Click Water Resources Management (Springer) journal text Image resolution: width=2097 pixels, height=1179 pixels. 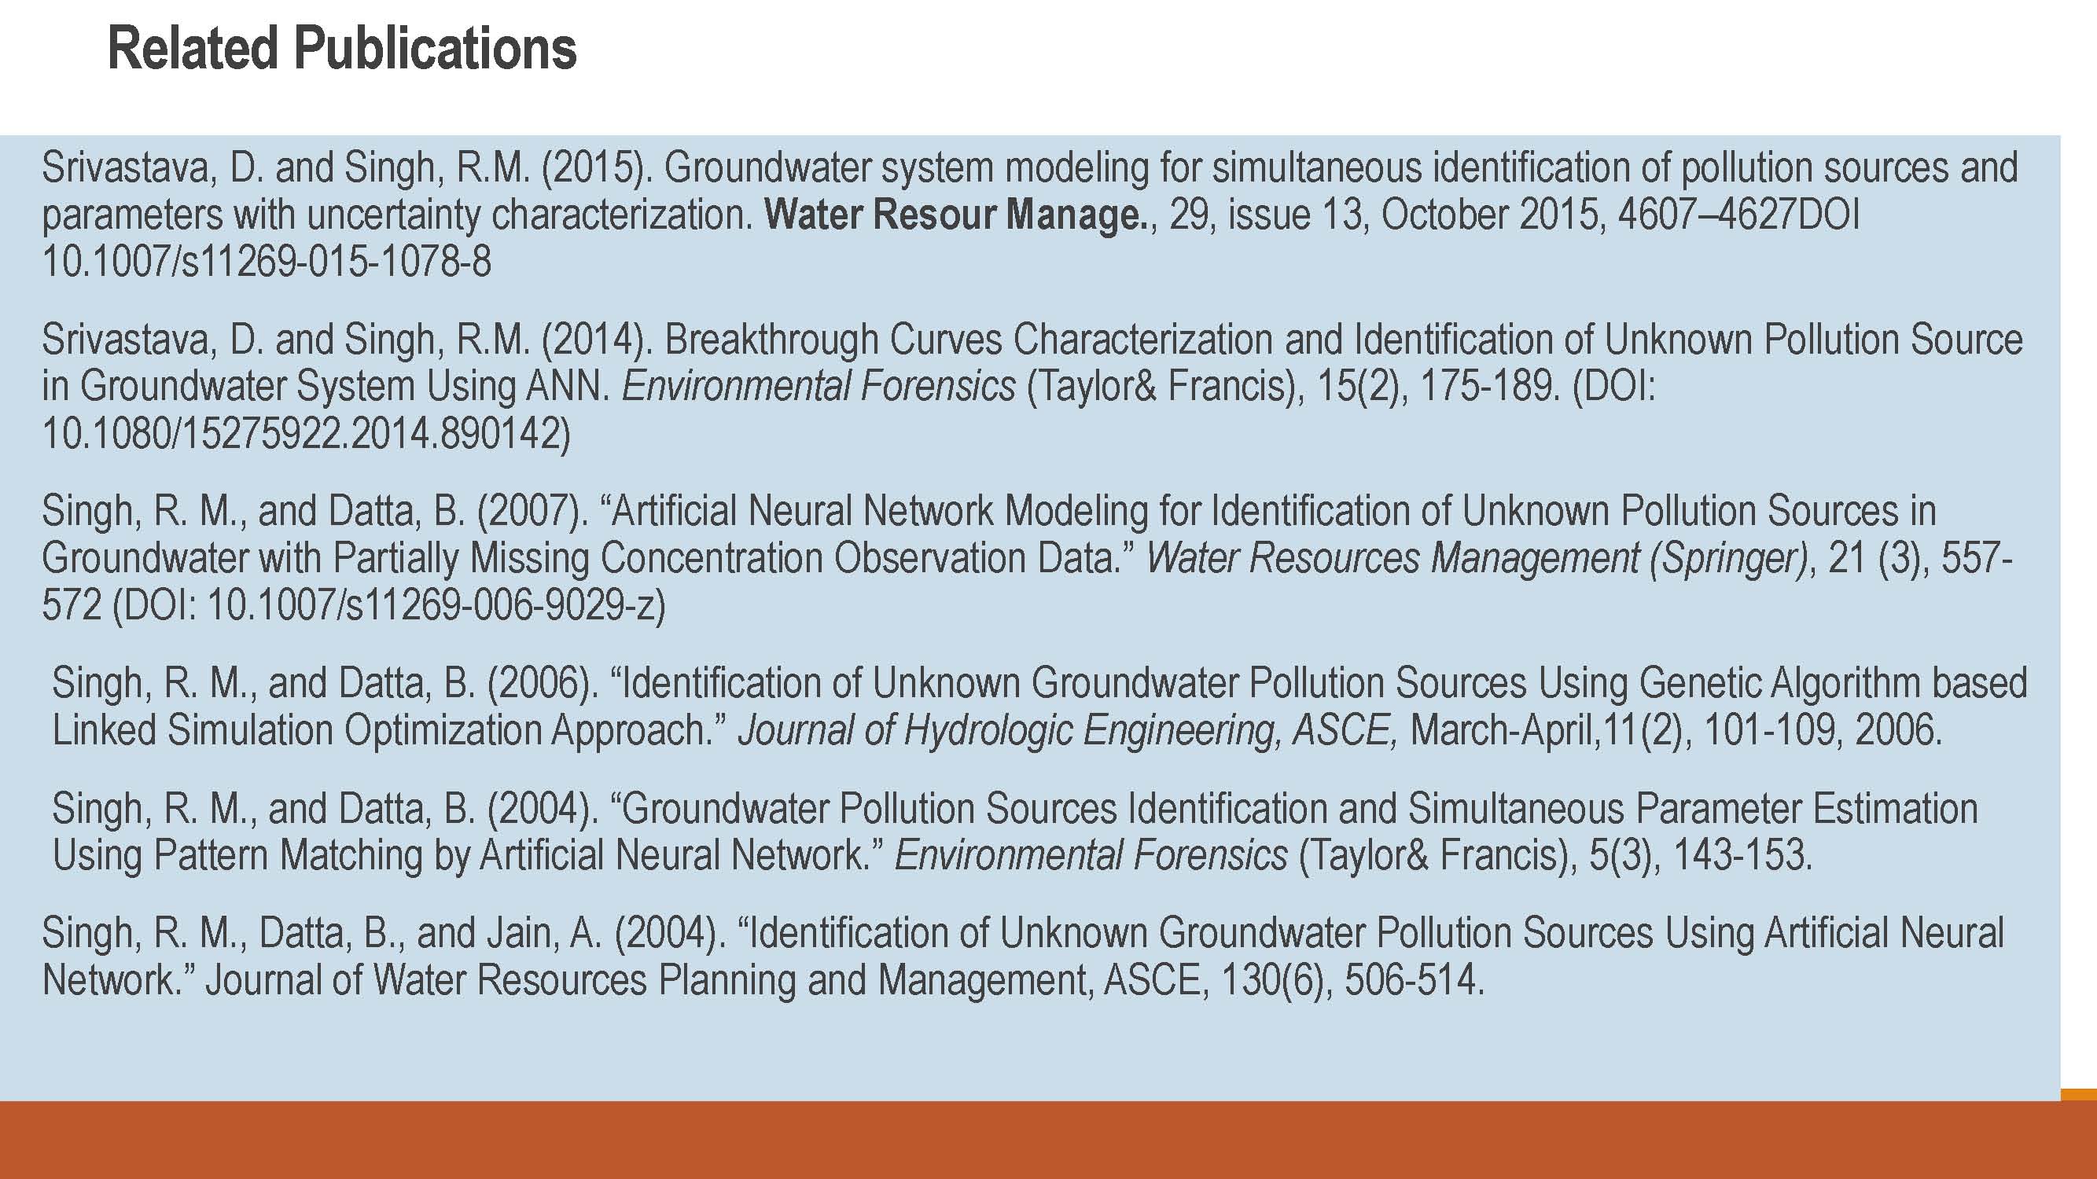click(1477, 559)
